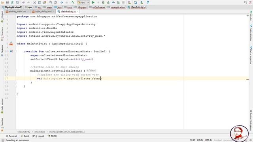Click the Open folder toolbar icon
The height and width of the screenshot is (142, 253).
click(2, 2)
